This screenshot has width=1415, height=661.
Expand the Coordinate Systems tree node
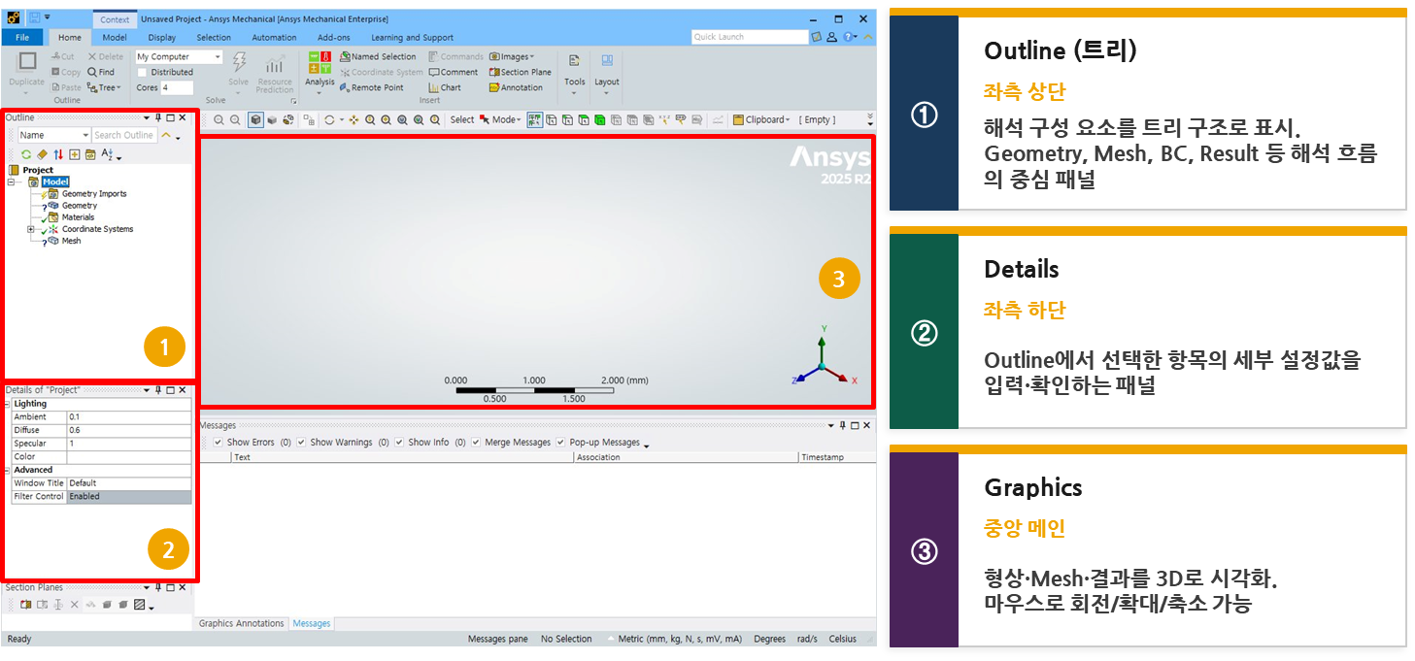coord(31,229)
